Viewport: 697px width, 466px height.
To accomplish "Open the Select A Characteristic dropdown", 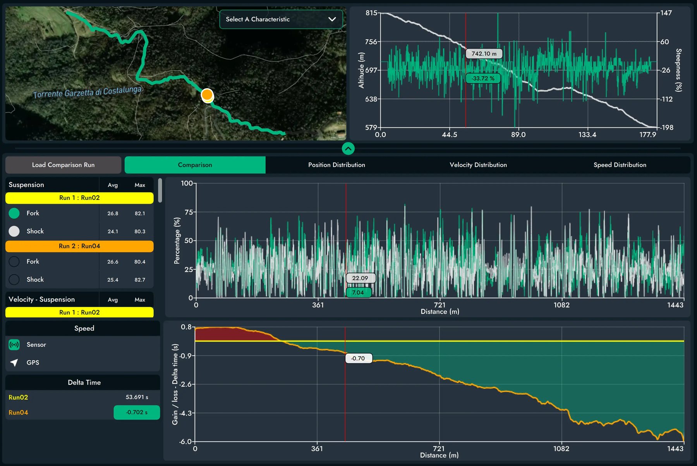I will pyautogui.click(x=281, y=19).
